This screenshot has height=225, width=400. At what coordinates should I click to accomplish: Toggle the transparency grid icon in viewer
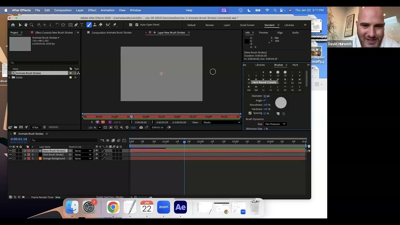105,127
